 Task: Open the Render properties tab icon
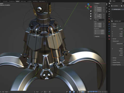109,9
